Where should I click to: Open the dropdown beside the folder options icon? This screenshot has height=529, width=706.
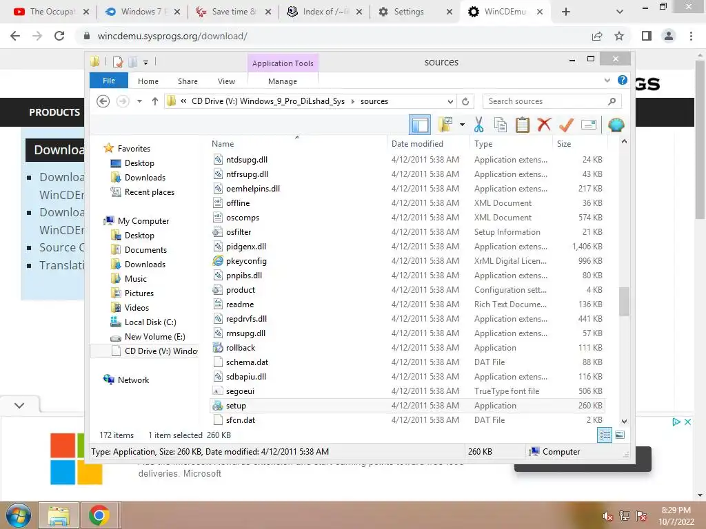pos(462,125)
